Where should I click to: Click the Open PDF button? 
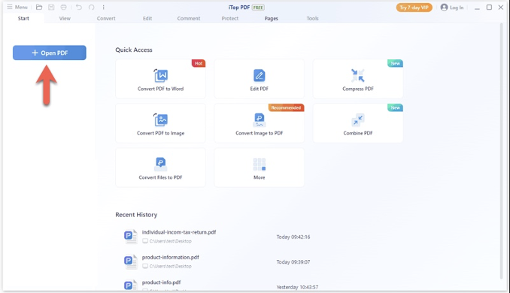point(50,53)
